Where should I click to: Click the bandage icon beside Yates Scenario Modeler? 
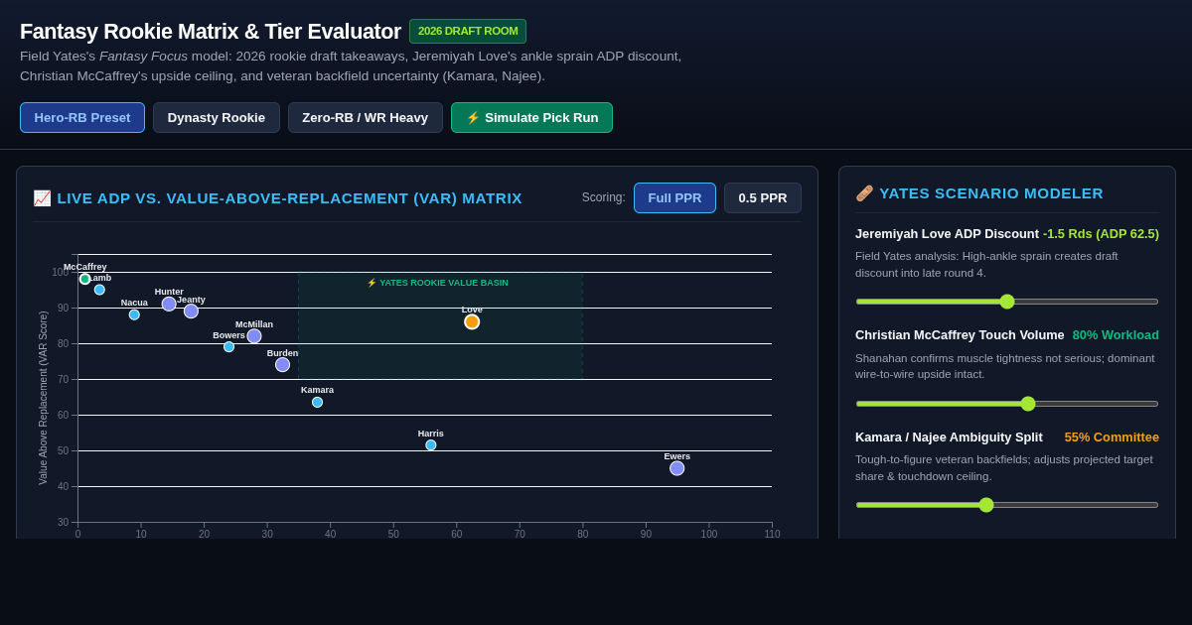coord(864,193)
